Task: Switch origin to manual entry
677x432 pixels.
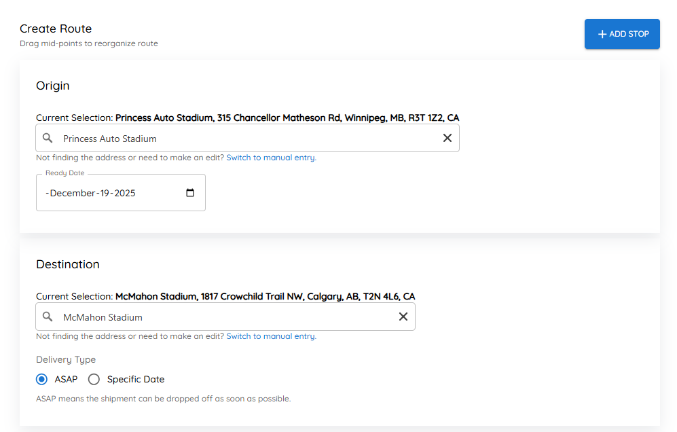Action: 271,158
